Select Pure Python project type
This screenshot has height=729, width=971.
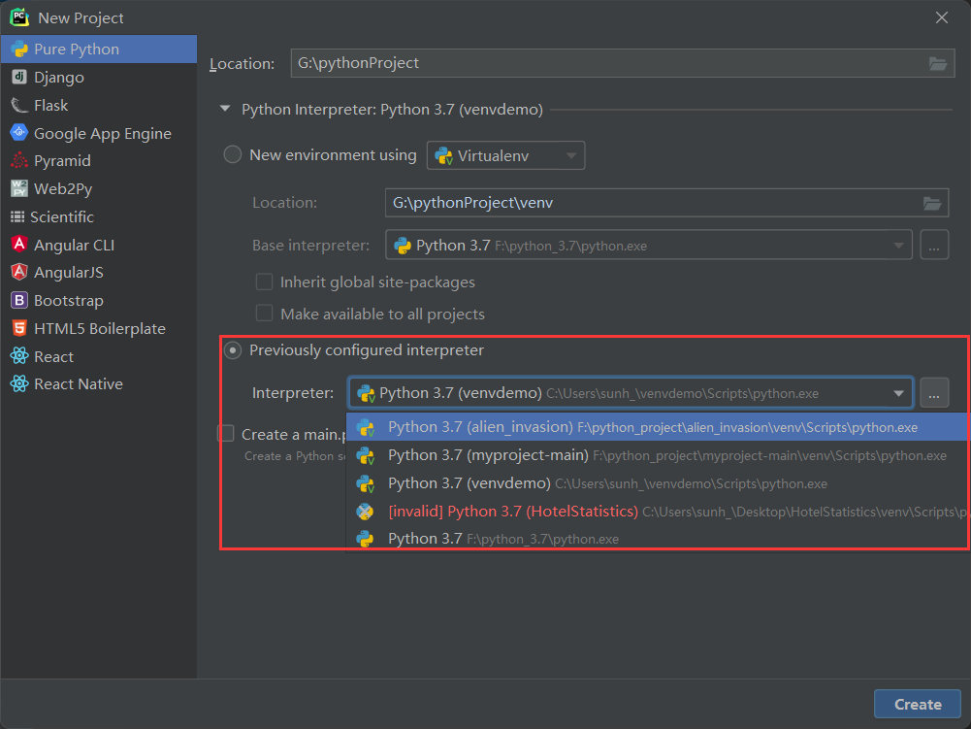[x=99, y=49]
